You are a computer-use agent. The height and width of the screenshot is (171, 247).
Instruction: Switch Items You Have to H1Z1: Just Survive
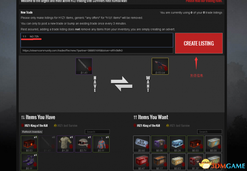(66, 126)
